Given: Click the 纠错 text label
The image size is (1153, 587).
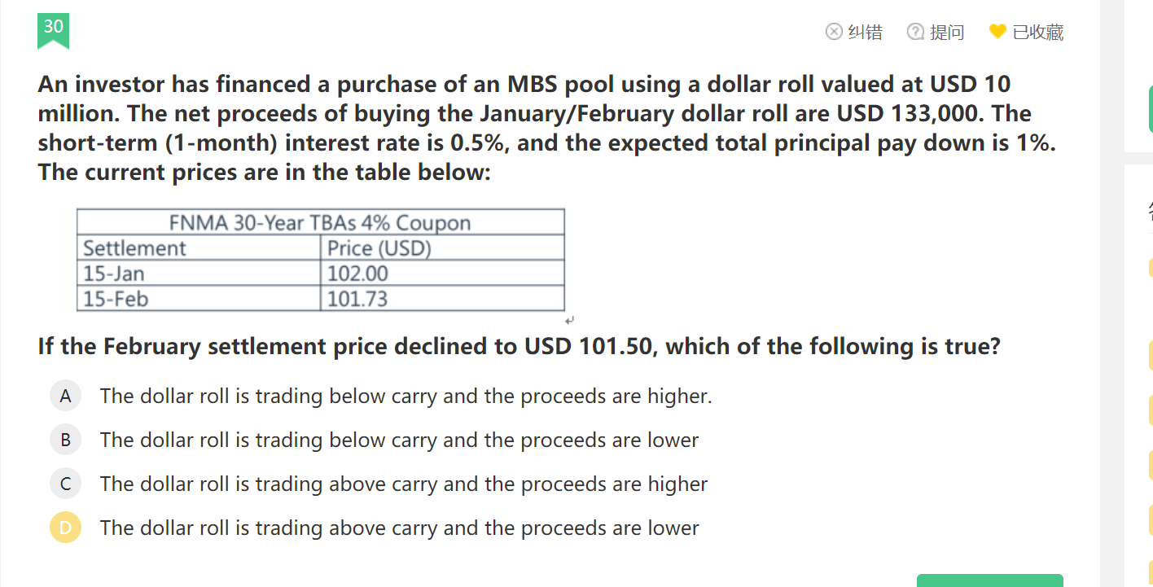Looking at the screenshot, I should click(865, 33).
